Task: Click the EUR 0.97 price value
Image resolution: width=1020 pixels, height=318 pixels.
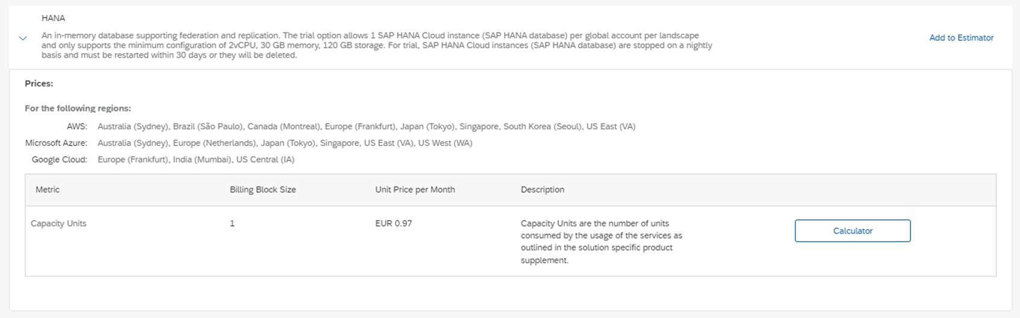Action: pos(393,223)
